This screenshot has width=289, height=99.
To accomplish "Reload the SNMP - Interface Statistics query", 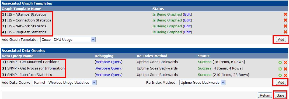I will 280,75.
